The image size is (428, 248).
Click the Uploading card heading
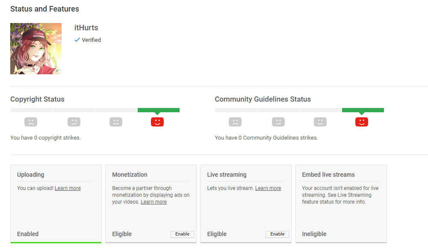[x=31, y=175]
